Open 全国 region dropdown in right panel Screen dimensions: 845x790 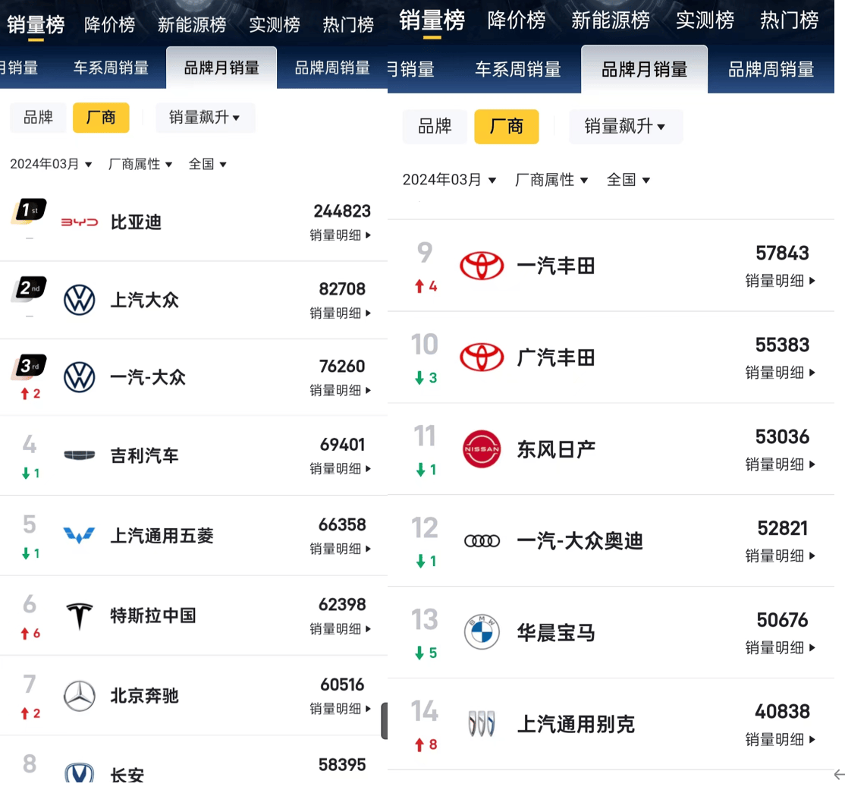pyautogui.click(x=628, y=180)
